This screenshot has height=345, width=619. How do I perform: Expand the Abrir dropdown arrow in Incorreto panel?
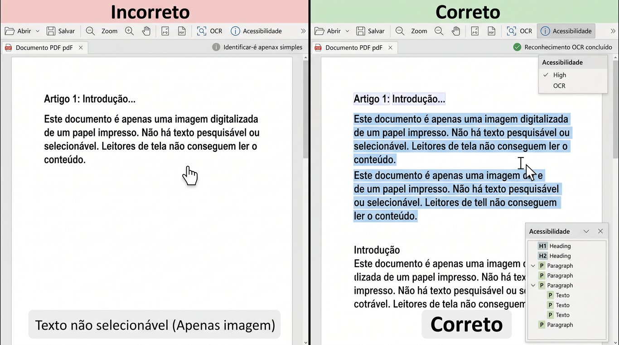coord(38,31)
